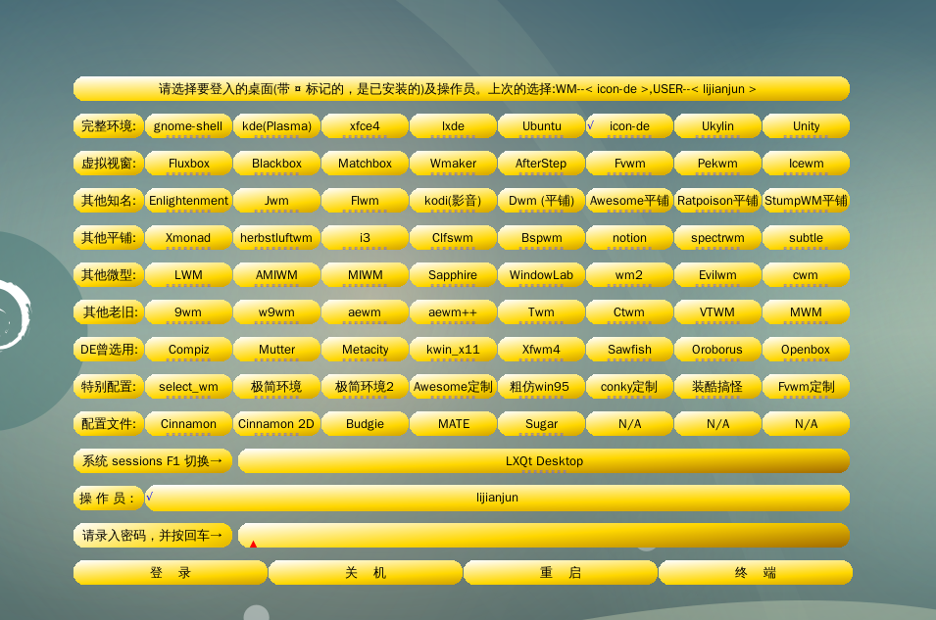Select the checked icon-de option
This screenshot has height=620, width=936.
[629, 126]
